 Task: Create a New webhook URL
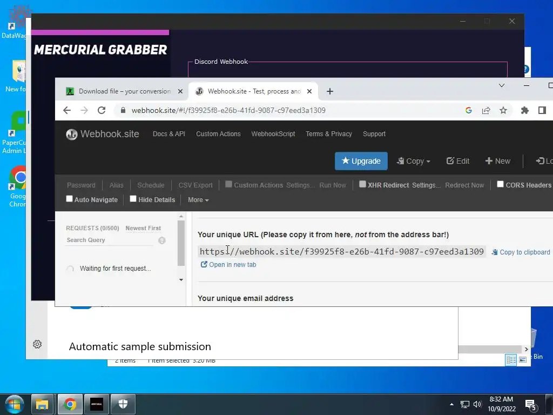497,161
